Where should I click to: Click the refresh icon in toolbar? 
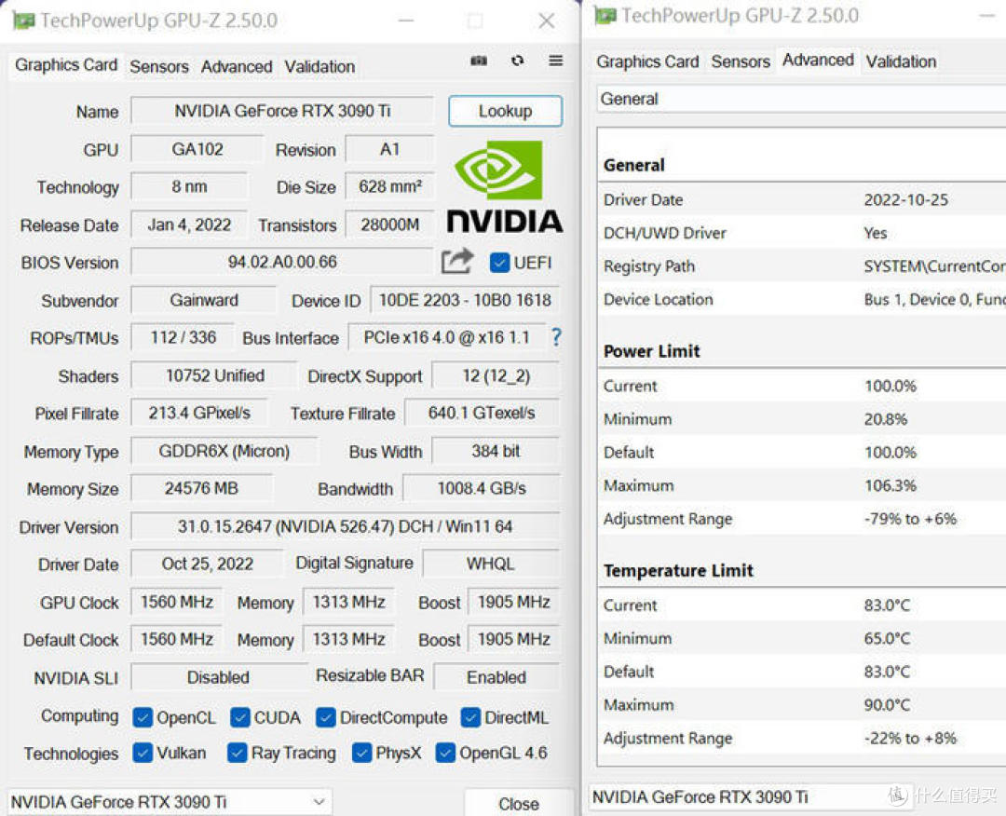(517, 61)
